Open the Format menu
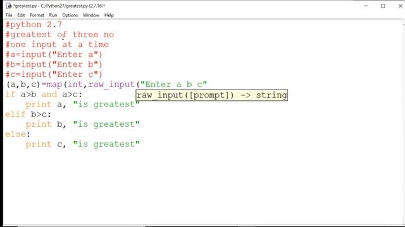Viewport: 405px width, 227px height. tap(37, 15)
